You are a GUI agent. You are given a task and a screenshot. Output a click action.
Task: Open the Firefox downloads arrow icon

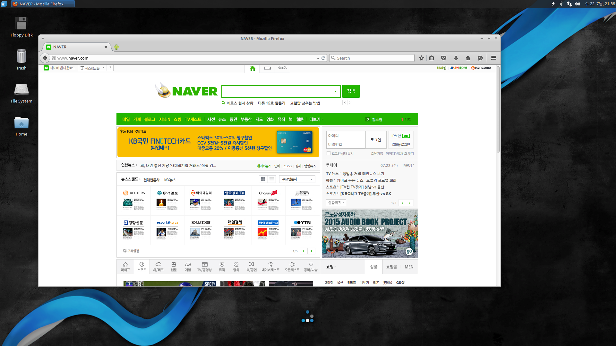tap(456, 58)
